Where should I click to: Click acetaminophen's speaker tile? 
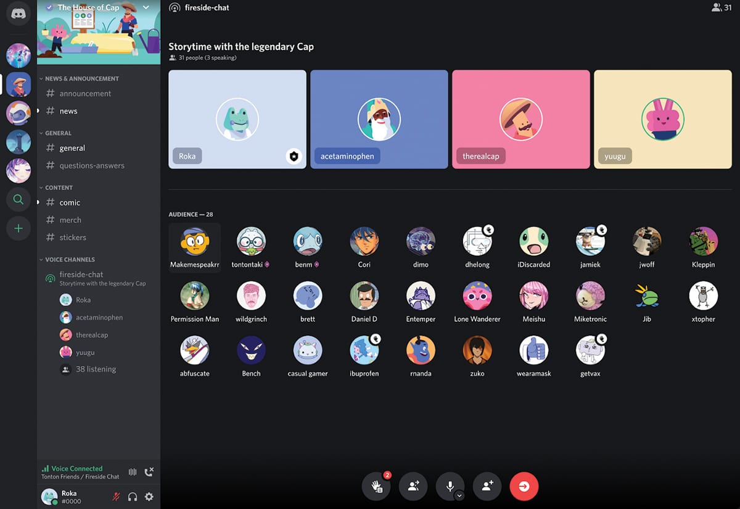379,119
